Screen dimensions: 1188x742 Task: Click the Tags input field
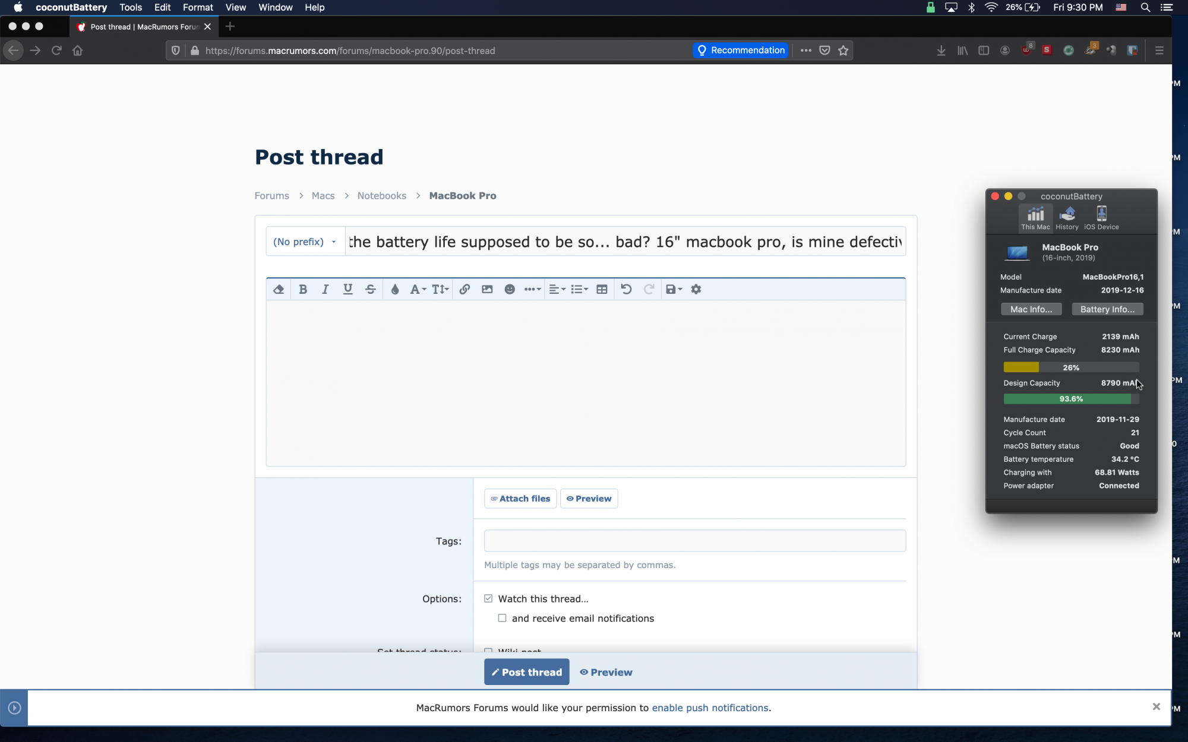(x=695, y=541)
